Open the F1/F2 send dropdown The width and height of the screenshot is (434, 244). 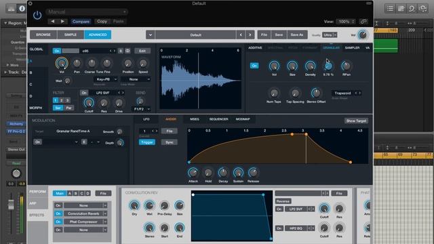point(142,109)
